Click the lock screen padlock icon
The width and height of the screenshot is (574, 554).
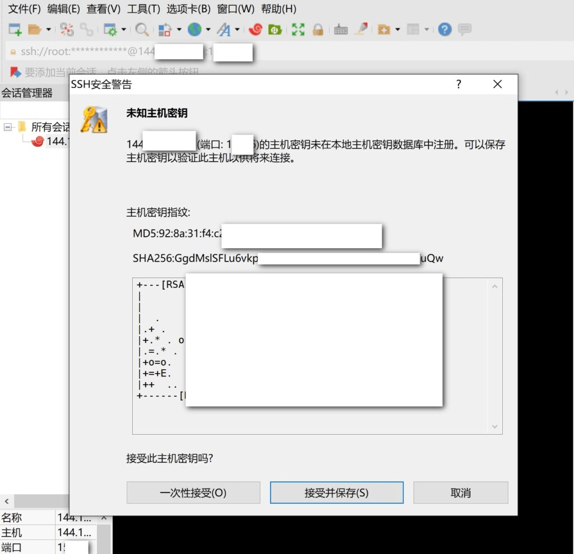pos(318,30)
